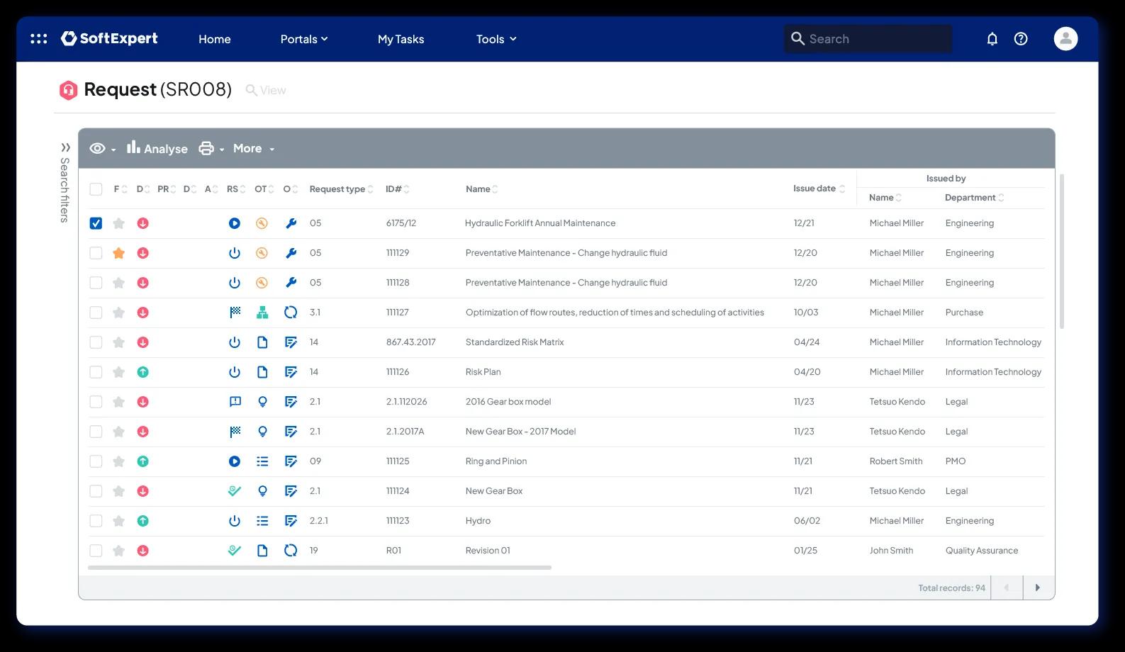Click the document icon in Standardized Risk Matrix row

coord(262,342)
